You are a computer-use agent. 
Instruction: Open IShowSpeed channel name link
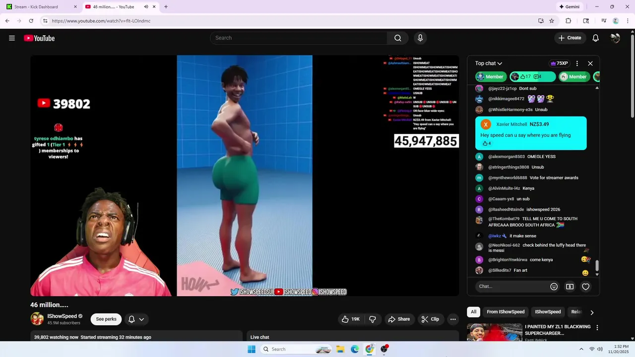(x=62, y=316)
